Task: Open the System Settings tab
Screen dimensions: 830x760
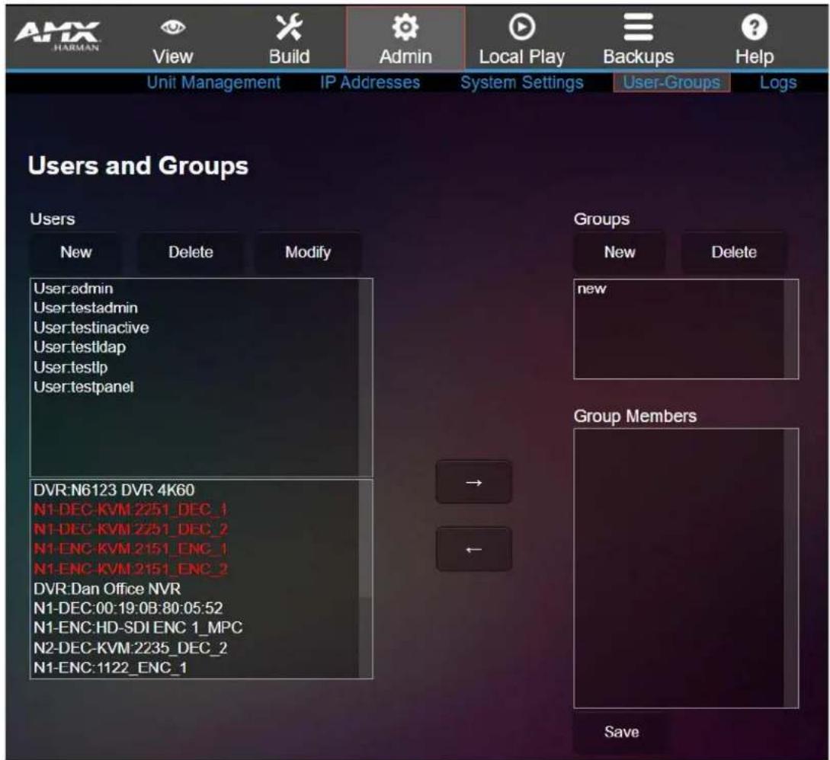Action: pos(522,82)
